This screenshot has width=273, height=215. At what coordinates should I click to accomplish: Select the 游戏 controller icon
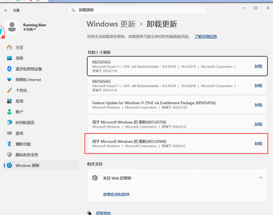pos(9,133)
